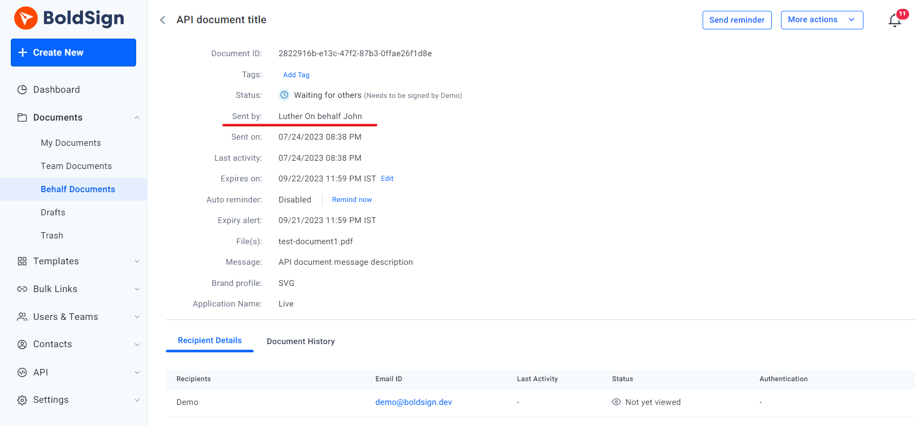This screenshot has height=426, width=915.
Task: Click Edit next to expiry date
Action: pyautogui.click(x=387, y=179)
